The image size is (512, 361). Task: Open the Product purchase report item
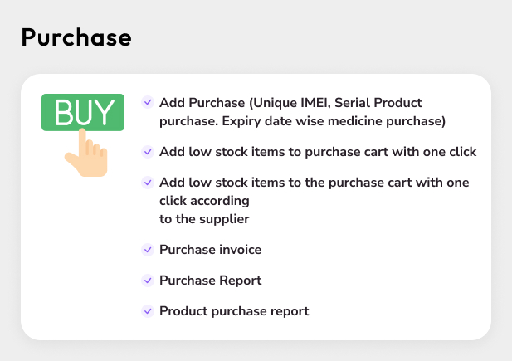pyautogui.click(x=234, y=311)
